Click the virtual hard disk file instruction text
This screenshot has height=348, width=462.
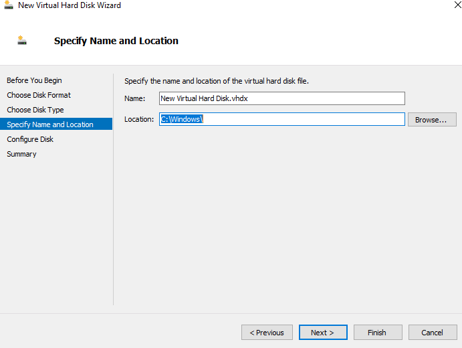217,81
